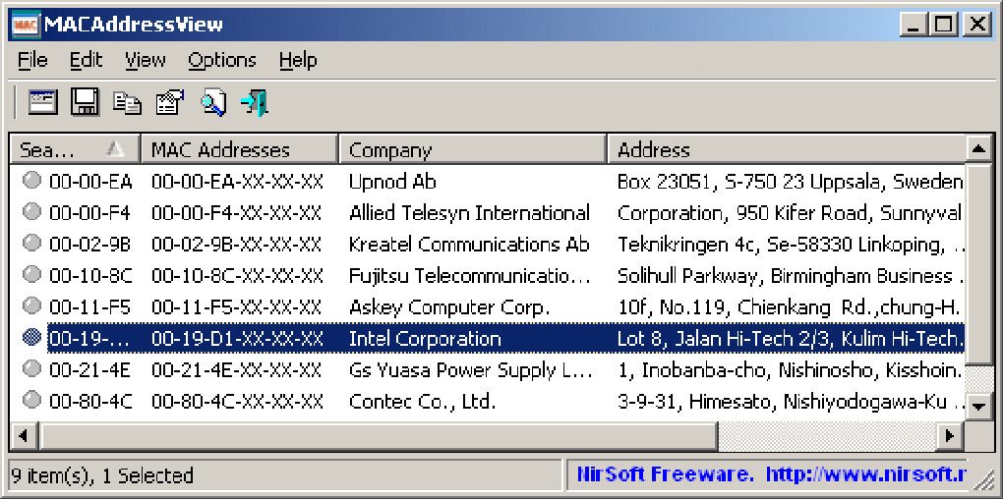The image size is (1003, 499).
Task: Open the NirSoft Freeware website link
Action: click(x=773, y=474)
